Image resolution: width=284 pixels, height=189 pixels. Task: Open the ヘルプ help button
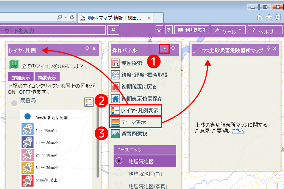point(265,29)
